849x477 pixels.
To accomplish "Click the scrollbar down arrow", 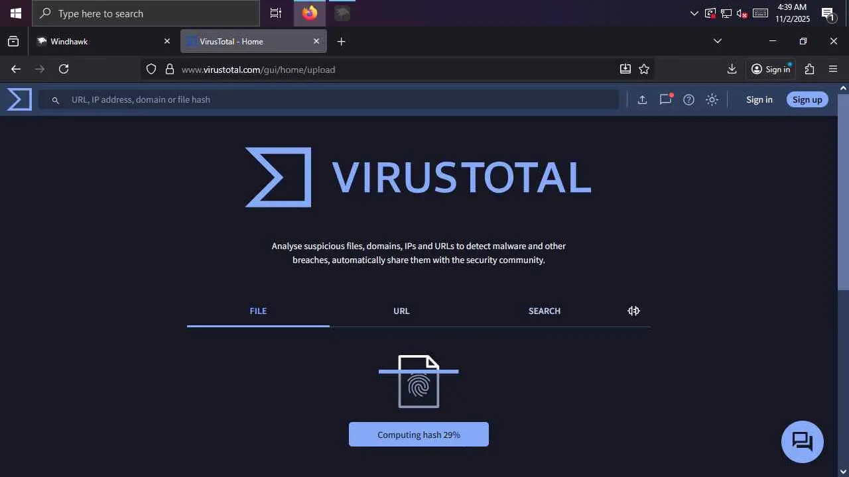I will click(843, 472).
